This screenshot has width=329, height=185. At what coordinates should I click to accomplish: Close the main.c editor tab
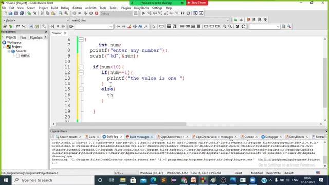(x=65, y=33)
